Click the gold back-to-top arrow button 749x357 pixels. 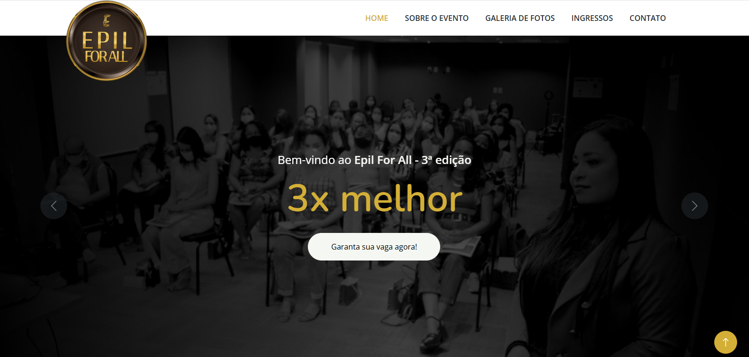point(726,342)
